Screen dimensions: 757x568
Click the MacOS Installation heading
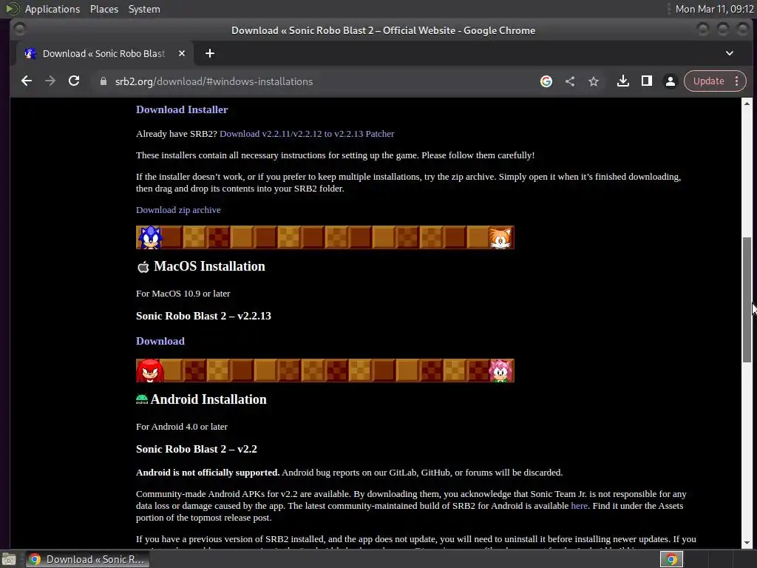[209, 266]
